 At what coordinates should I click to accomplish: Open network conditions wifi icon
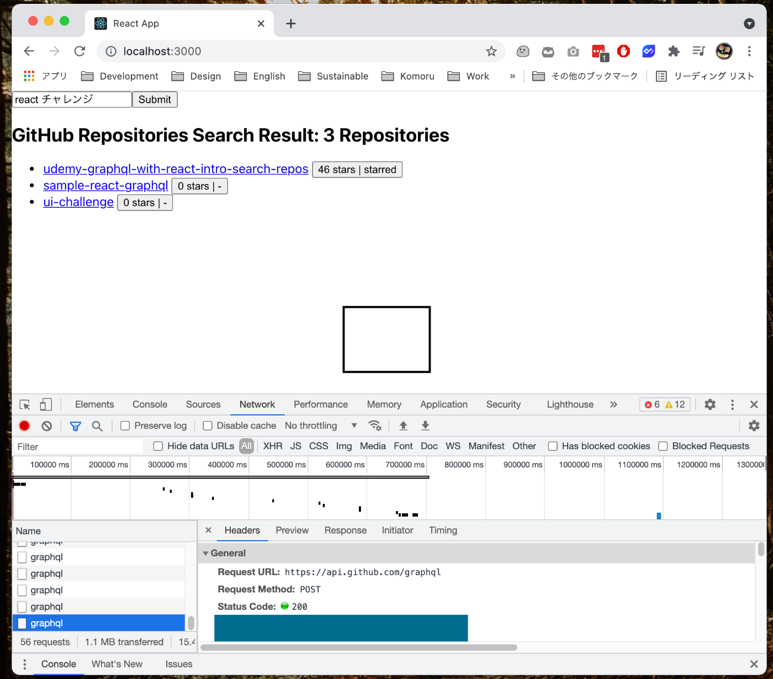pos(375,425)
